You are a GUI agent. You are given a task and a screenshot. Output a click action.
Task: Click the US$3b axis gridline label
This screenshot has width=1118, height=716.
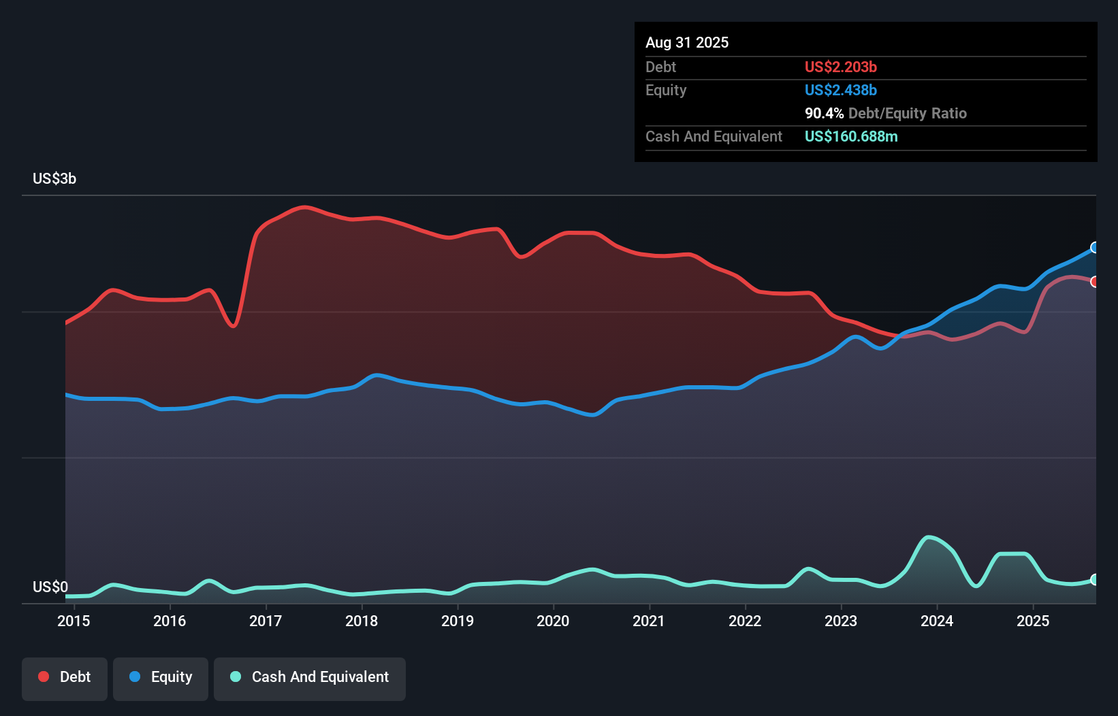tap(54, 178)
